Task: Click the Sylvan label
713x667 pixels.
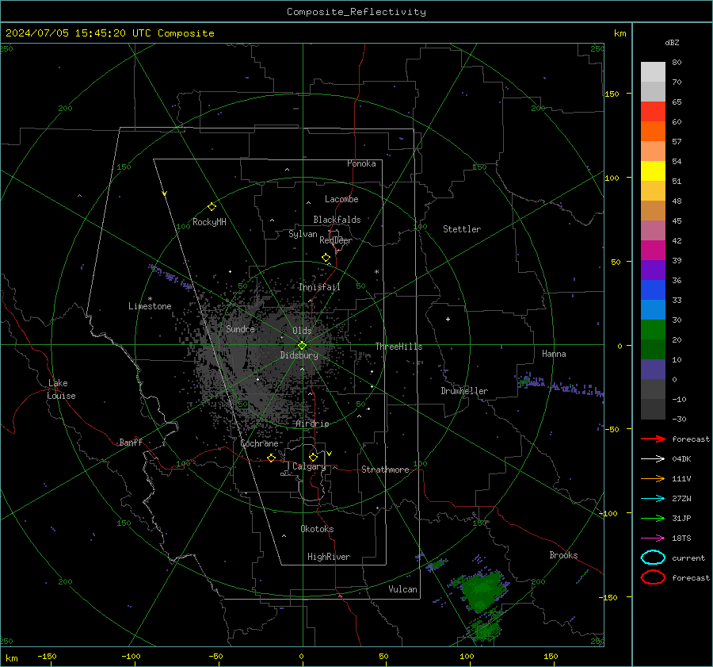Action: 303,234
